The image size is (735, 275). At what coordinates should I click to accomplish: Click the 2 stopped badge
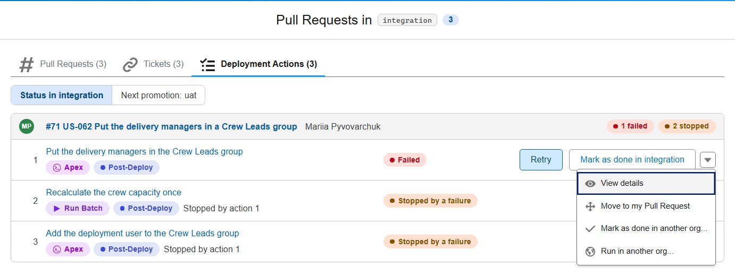[x=687, y=126]
